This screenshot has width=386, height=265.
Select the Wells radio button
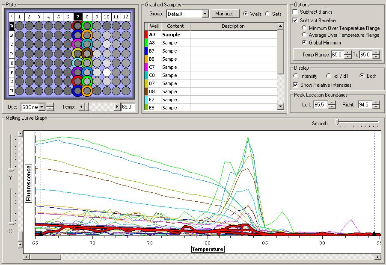(246, 14)
